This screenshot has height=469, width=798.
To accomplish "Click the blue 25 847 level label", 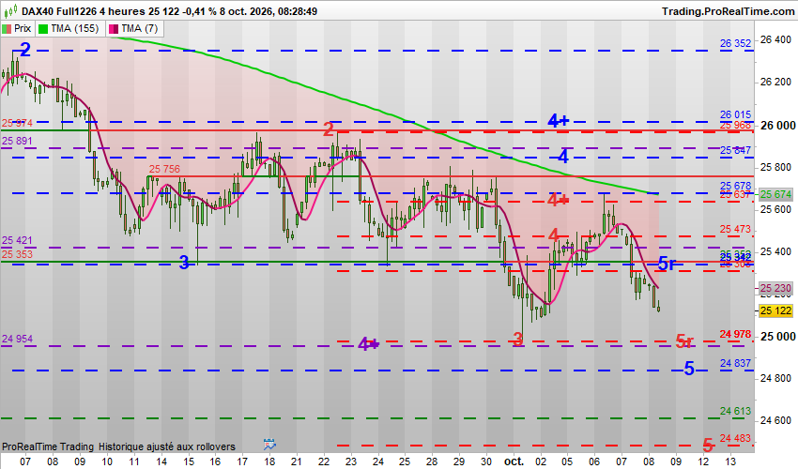I will (735, 150).
